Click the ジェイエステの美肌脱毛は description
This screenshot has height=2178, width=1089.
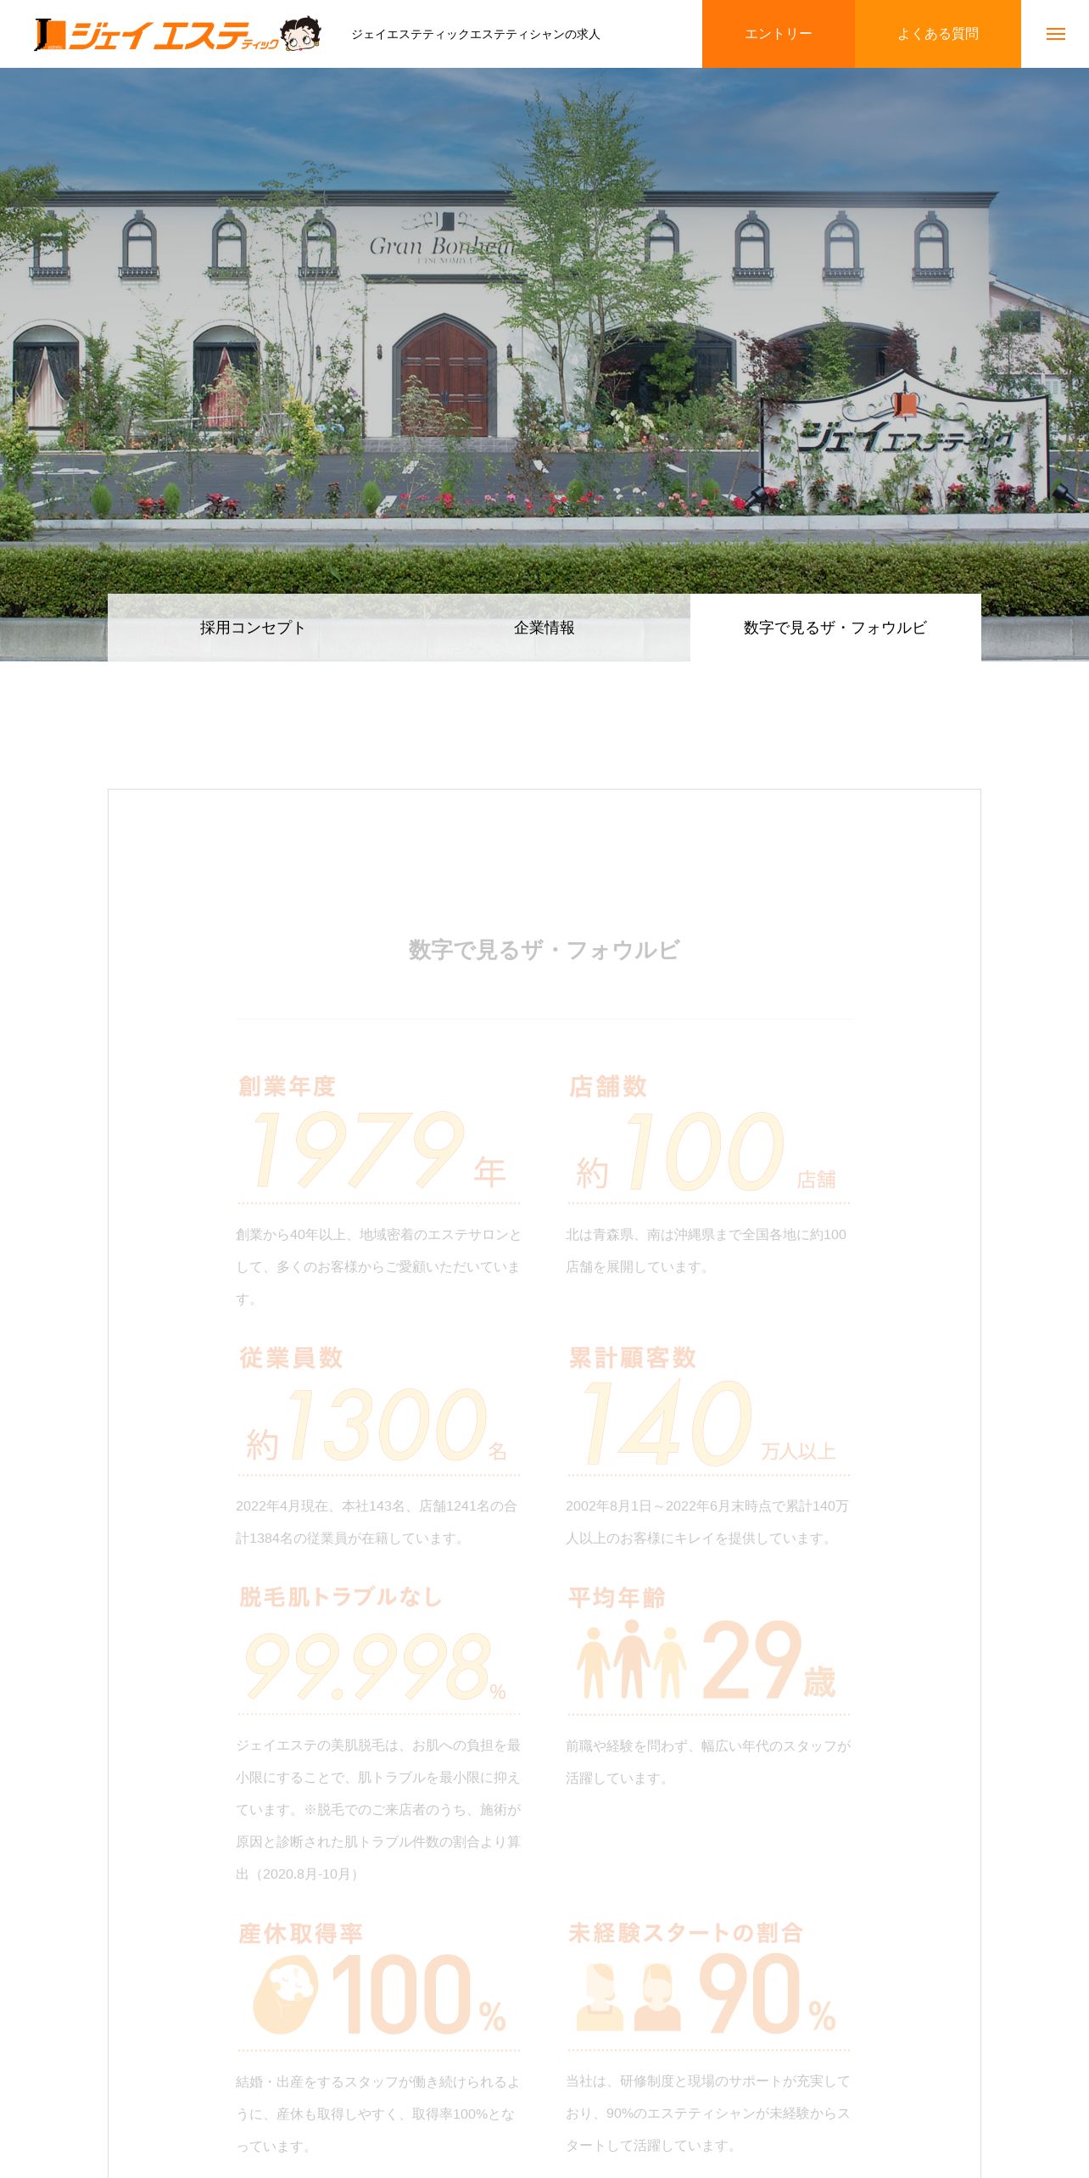(x=378, y=1809)
